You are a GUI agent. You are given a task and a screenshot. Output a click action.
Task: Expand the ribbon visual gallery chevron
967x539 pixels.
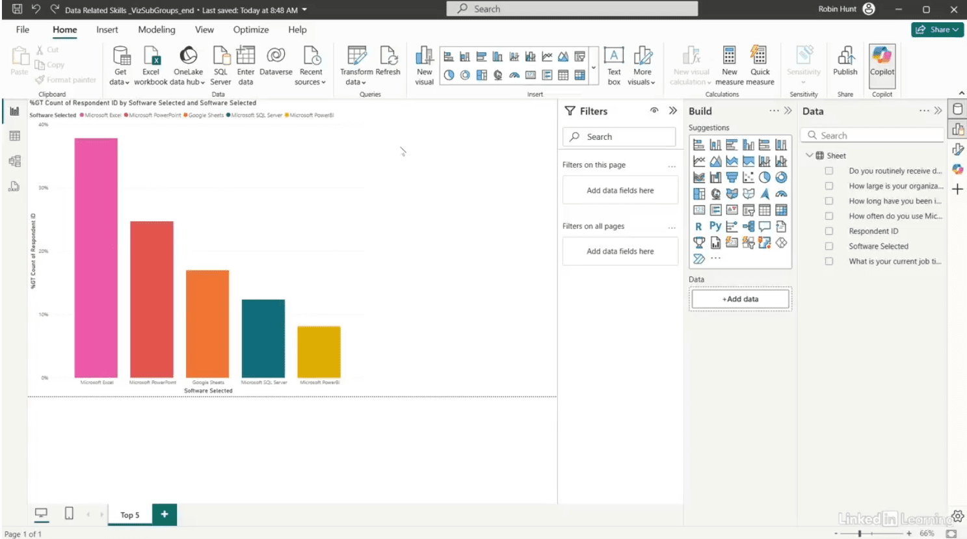click(593, 67)
